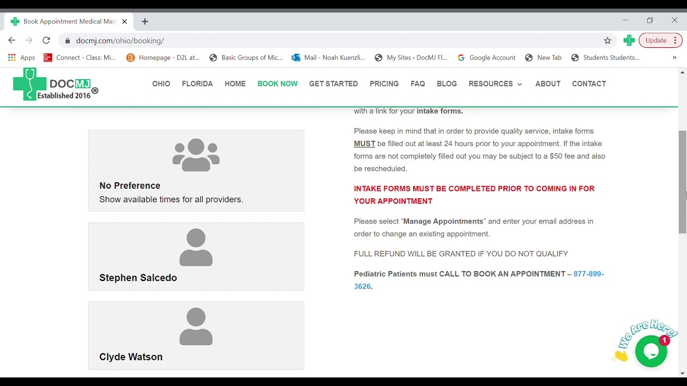Select the No Preference provider card
687x386 pixels.
[196, 170]
